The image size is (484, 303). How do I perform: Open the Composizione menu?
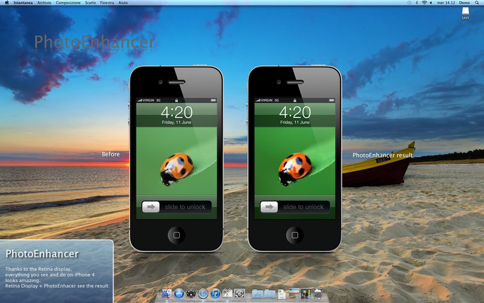pyautogui.click(x=68, y=3)
